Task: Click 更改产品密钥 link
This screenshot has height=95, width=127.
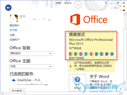Action: tap(76, 58)
